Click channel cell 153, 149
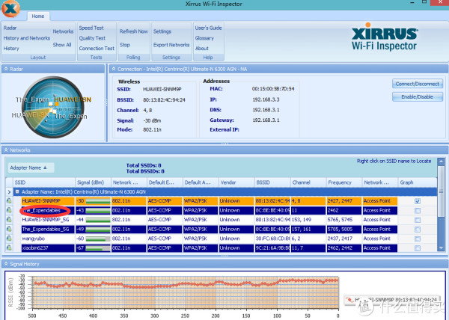 click(308, 220)
